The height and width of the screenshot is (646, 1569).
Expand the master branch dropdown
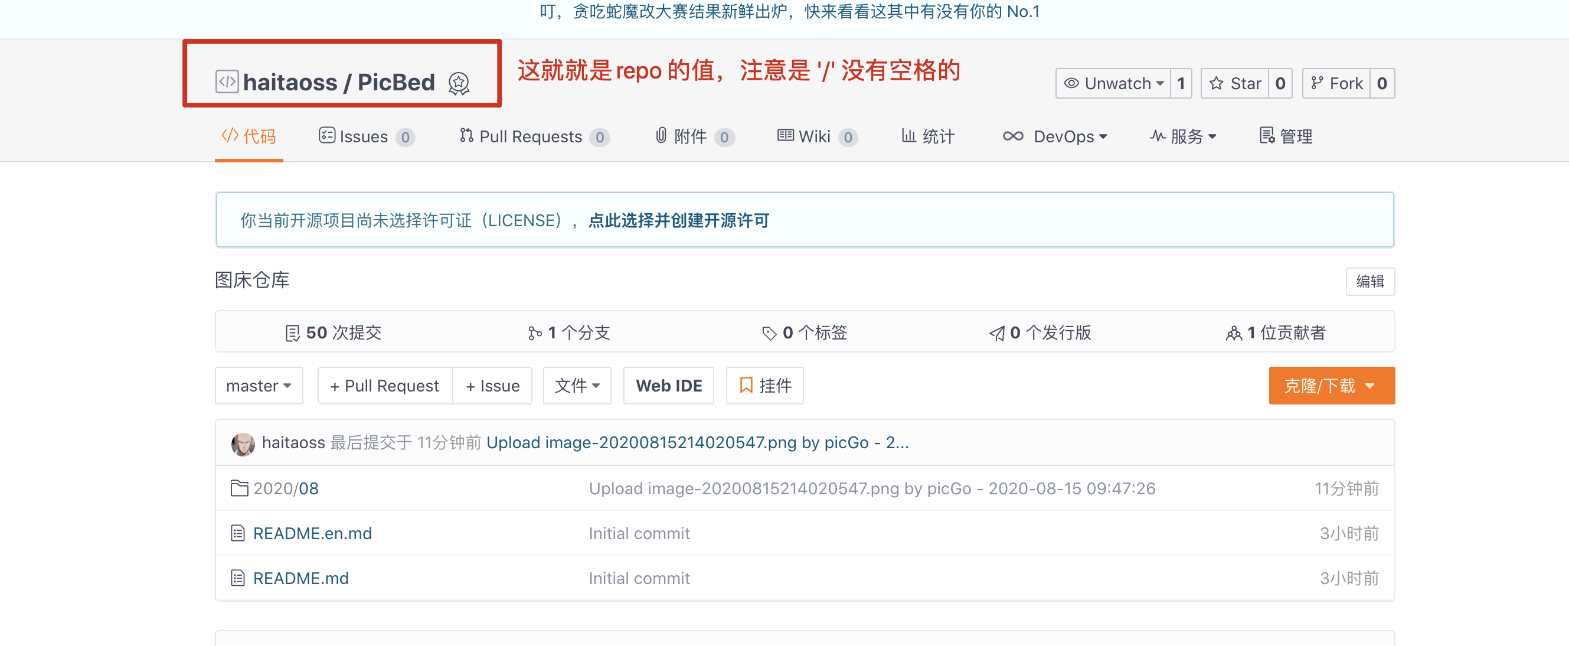click(x=259, y=385)
